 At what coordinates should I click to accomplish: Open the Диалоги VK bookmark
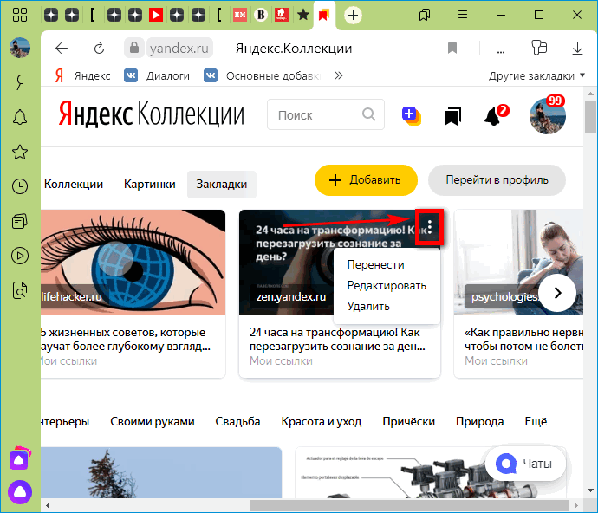[157, 76]
